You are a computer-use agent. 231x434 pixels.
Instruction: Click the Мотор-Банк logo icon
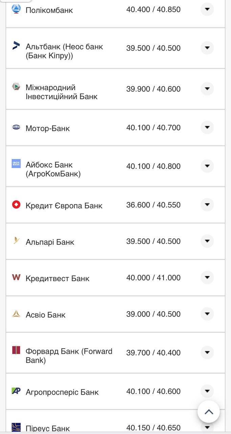16,127
